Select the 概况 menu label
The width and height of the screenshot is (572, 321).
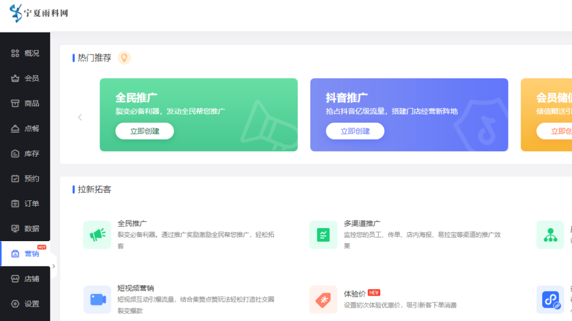32,53
